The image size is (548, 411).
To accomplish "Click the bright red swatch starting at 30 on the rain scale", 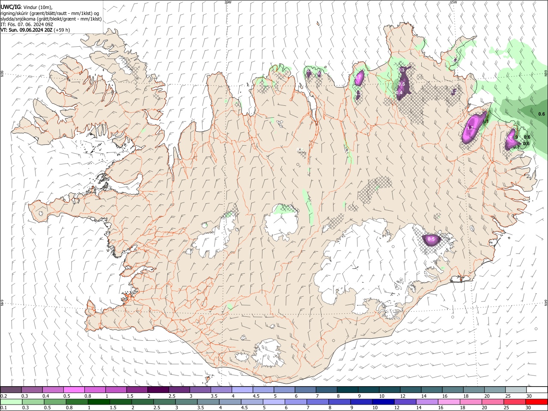I will point(536,402).
